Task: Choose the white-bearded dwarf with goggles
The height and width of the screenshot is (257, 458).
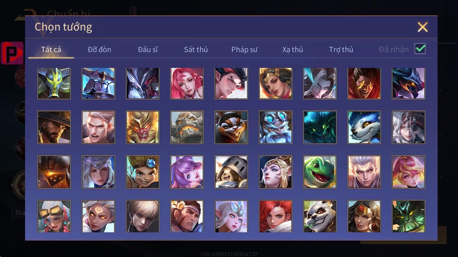Action: tap(276, 127)
